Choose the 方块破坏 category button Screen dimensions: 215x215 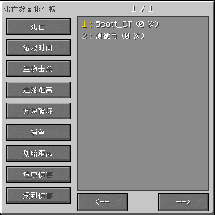click(39, 111)
